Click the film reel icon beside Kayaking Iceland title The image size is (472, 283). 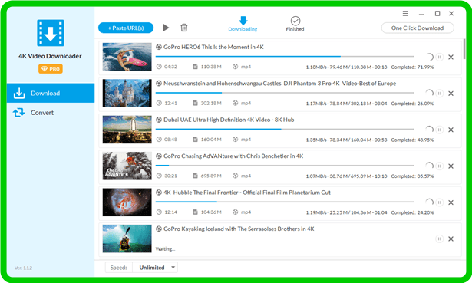click(x=159, y=229)
